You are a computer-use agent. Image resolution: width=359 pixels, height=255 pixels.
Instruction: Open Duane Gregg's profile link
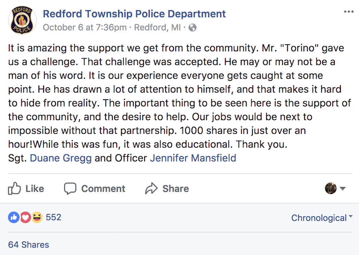61,158
